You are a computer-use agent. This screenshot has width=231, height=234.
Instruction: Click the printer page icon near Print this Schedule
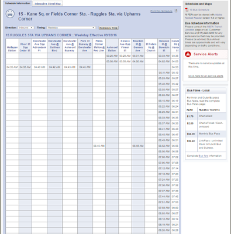tap(176, 11)
